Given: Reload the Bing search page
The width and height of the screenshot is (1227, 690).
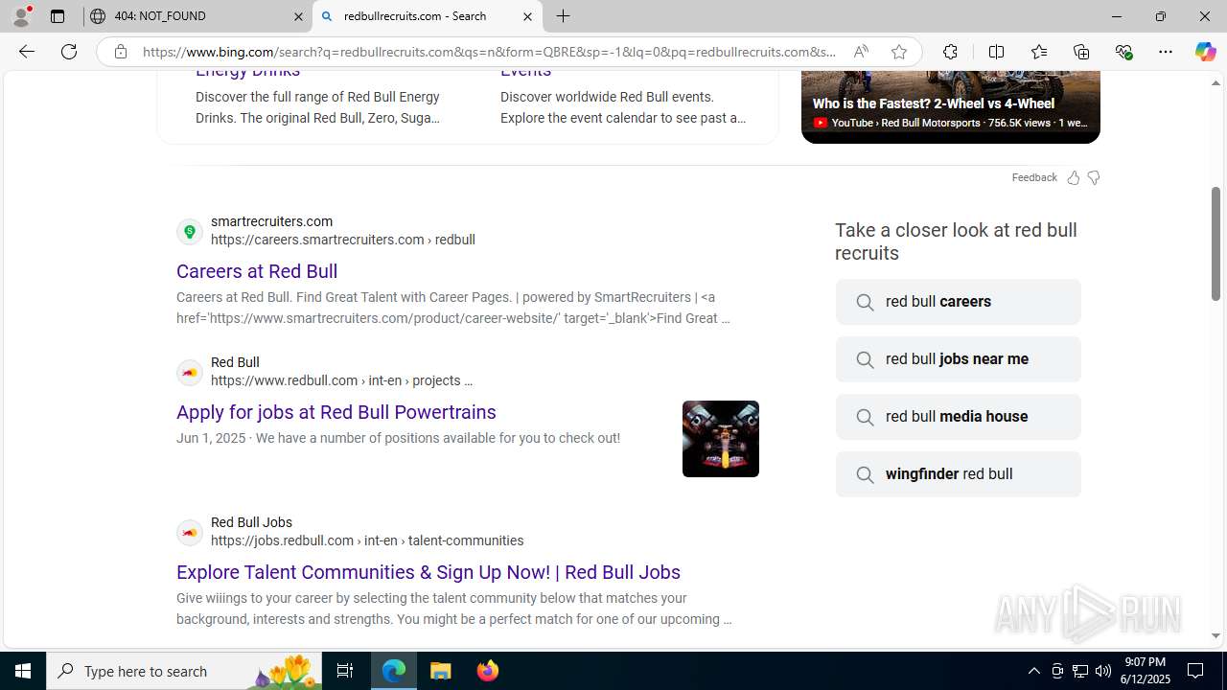Looking at the screenshot, I should pyautogui.click(x=69, y=52).
